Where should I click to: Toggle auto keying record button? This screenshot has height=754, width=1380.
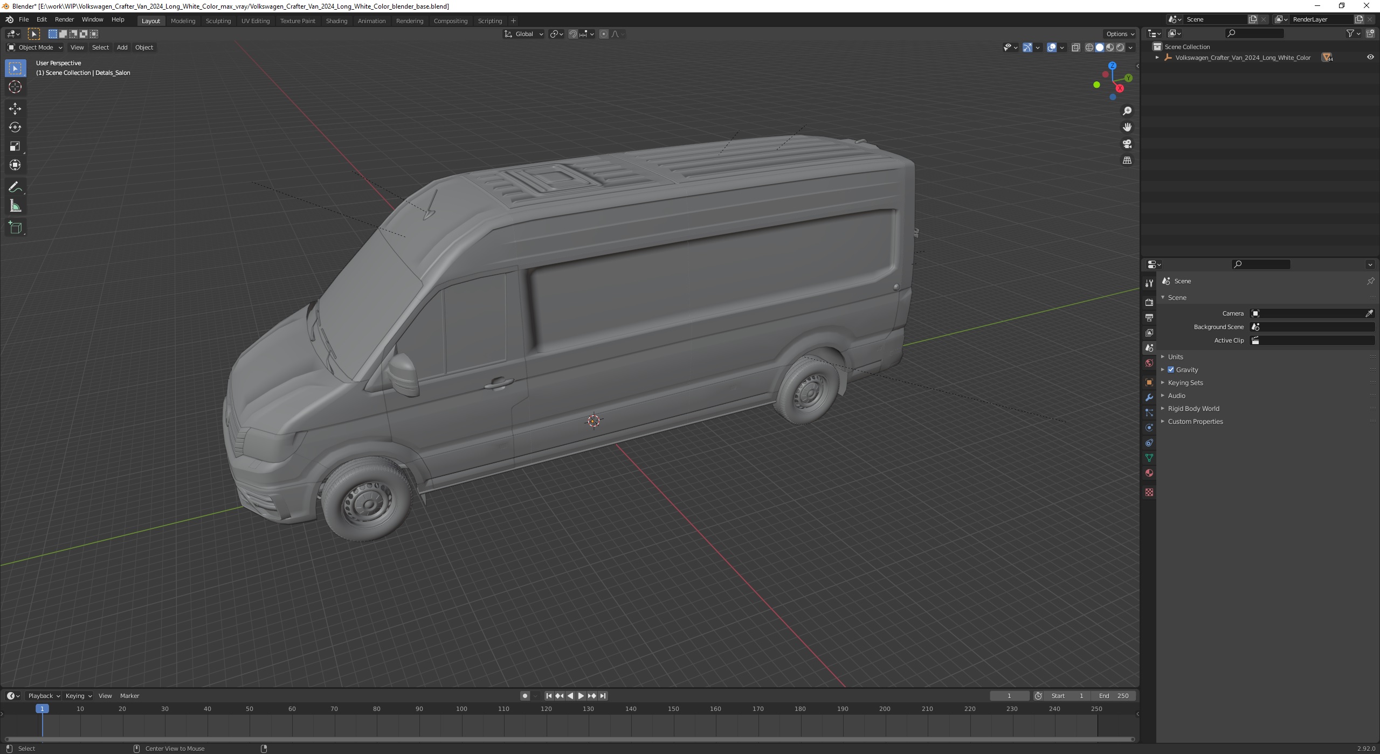(x=525, y=696)
